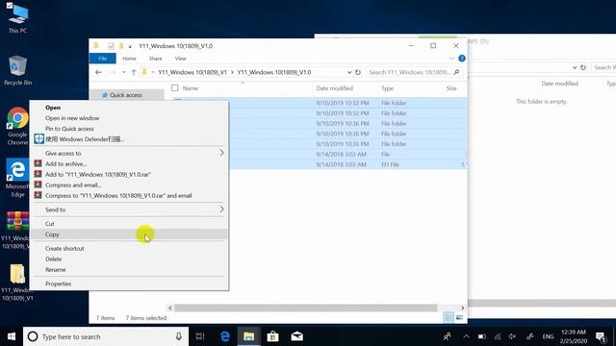Screen dimensions: 616x346
Task: Choose Delete in the context menu
Action: (x=129, y=259)
